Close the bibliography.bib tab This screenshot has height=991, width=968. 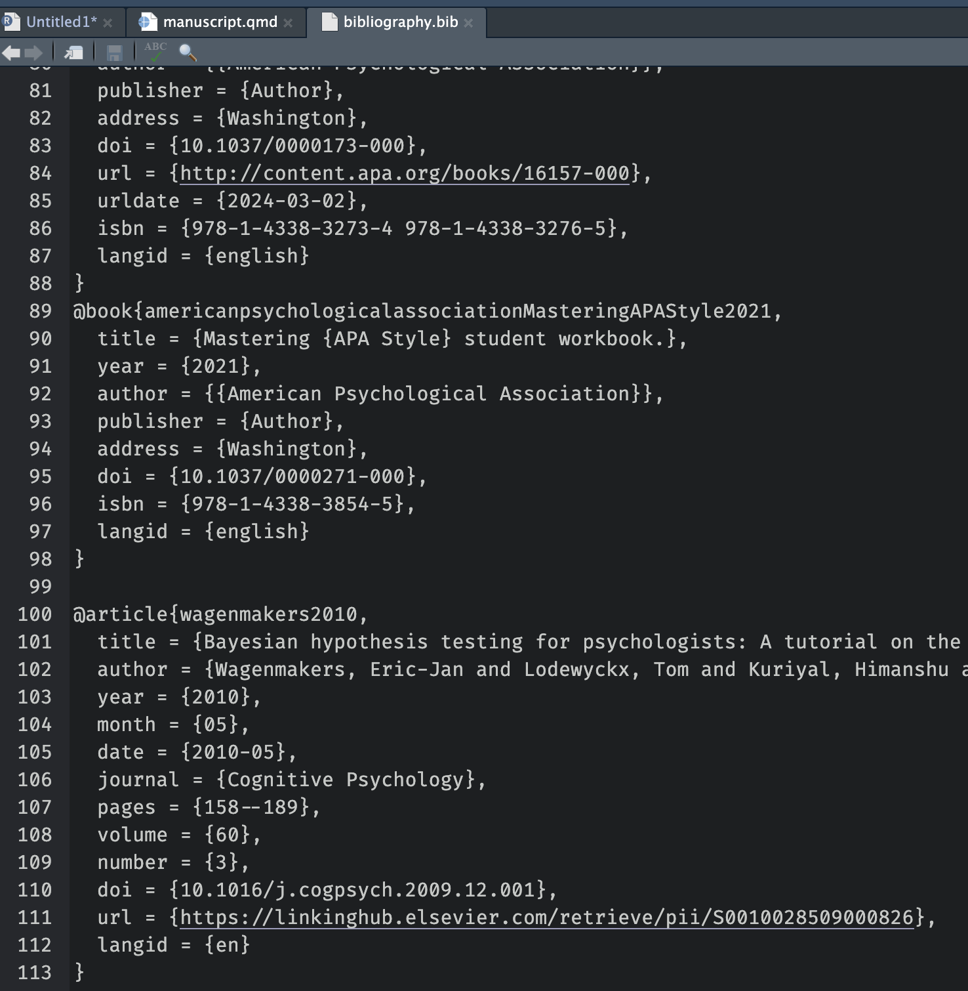point(468,23)
